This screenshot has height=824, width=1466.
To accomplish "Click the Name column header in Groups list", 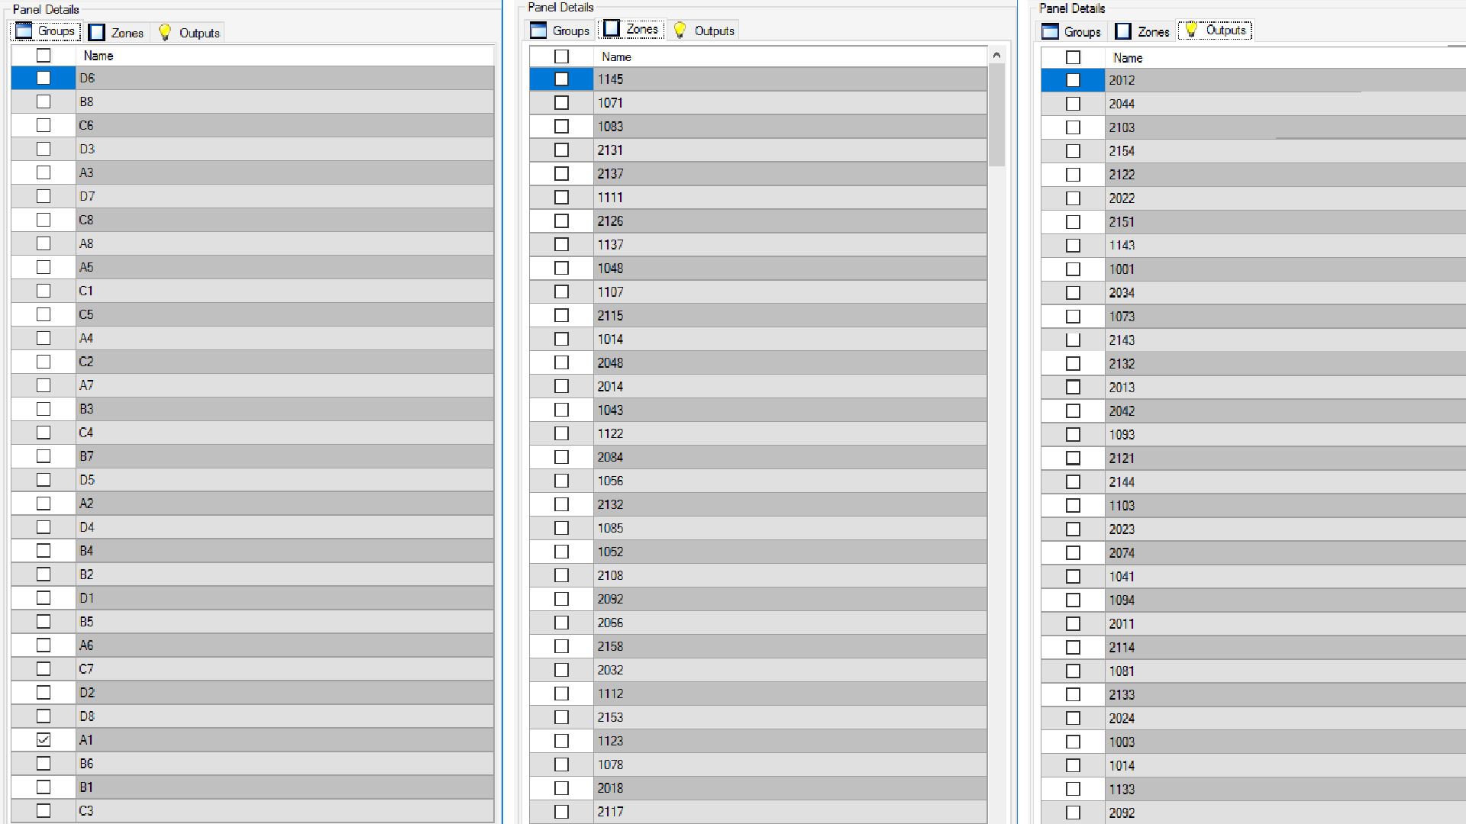I will pos(285,56).
